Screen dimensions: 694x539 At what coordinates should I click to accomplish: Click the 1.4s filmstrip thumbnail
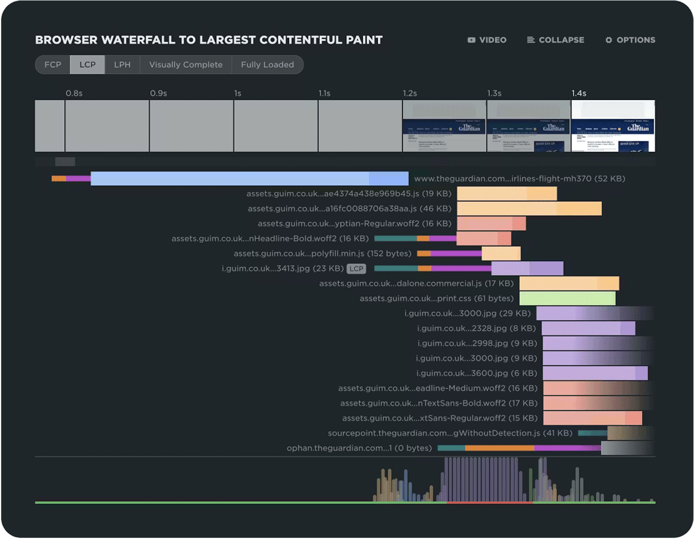pyautogui.click(x=613, y=126)
